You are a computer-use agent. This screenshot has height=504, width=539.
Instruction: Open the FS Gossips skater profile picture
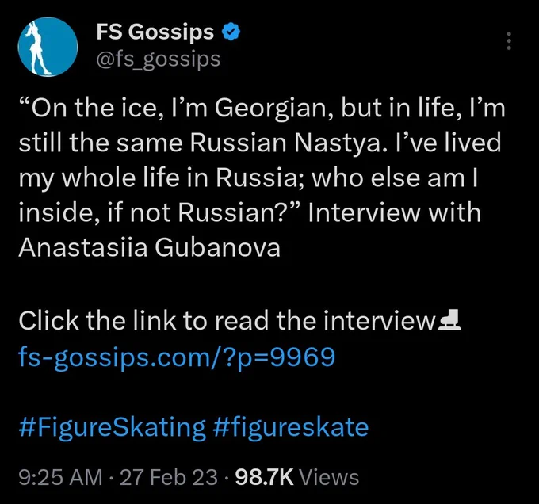click(48, 47)
